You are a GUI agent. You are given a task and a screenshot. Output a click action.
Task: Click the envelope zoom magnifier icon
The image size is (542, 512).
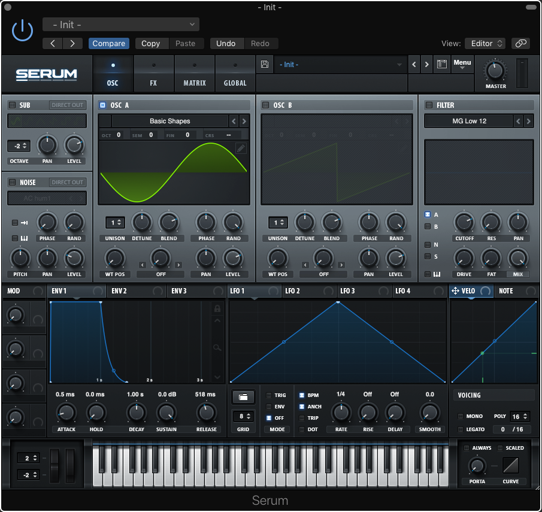[x=217, y=347]
